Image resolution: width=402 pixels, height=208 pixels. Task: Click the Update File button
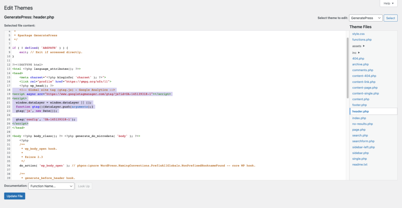15,196
